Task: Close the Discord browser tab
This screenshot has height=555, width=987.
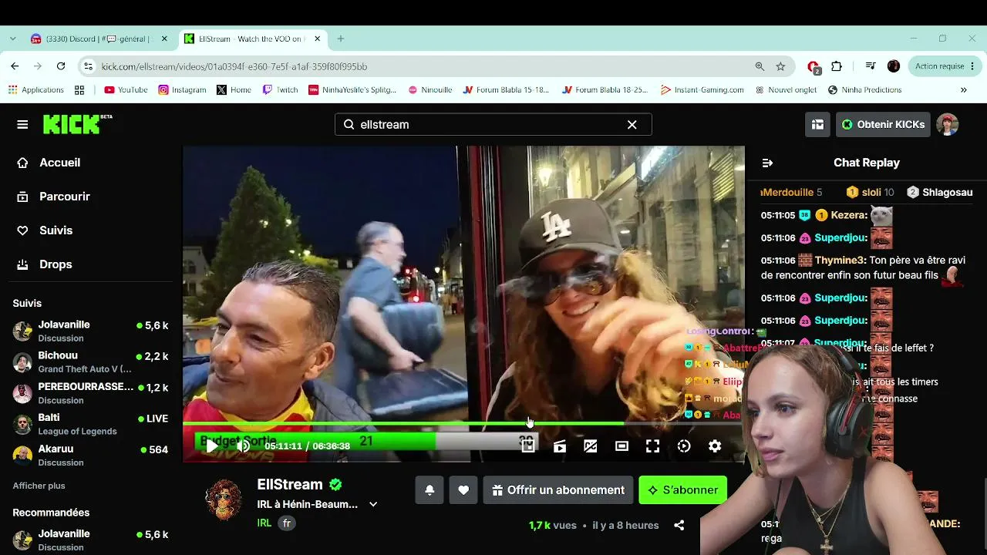Action: coord(163,39)
